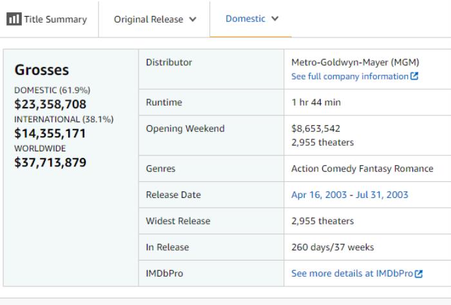Click the domestic gross $23,358,708 figure
Viewport: 451px width, 305px height.
click(50, 104)
